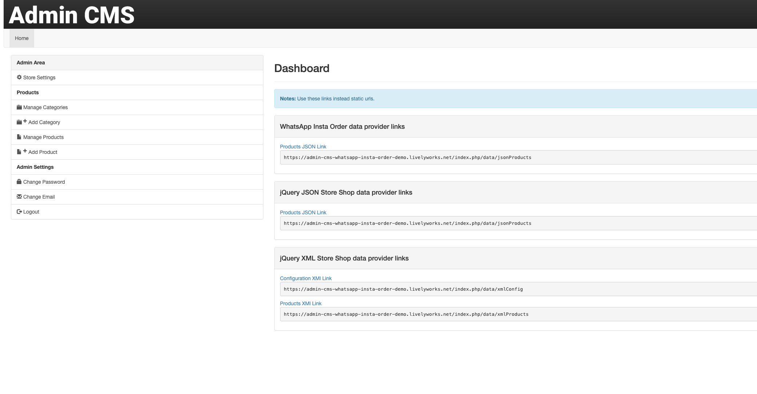Click the lock icon beside Change Password
Image resolution: width=757 pixels, height=394 pixels.
[x=19, y=182]
